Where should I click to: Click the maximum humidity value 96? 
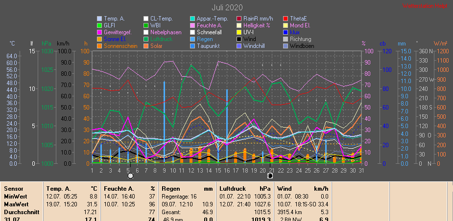(152, 204)
